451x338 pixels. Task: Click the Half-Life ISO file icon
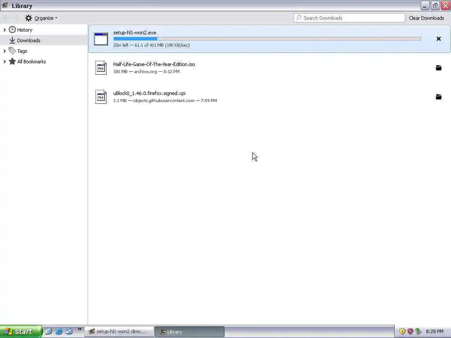pos(101,68)
